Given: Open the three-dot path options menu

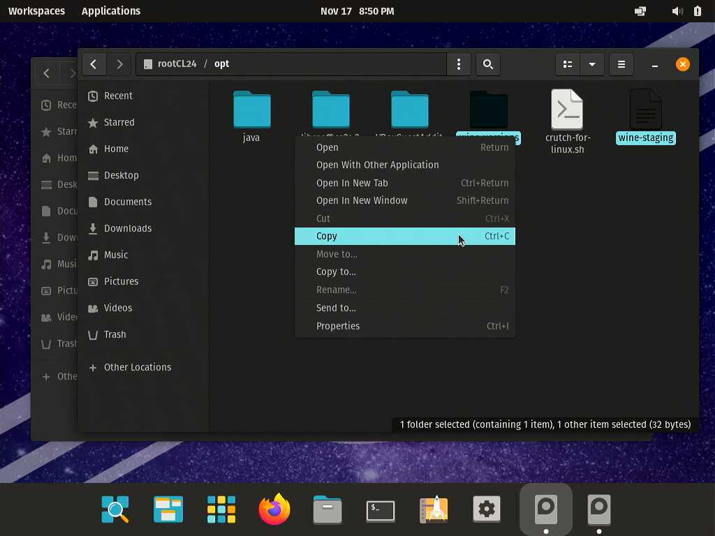Looking at the screenshot, I should (x=459, y=64).
